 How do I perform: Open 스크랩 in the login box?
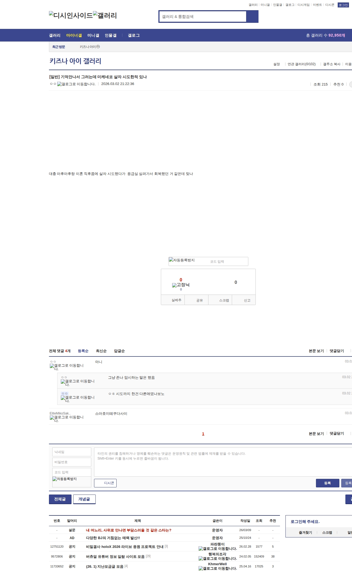tap(327, 532)
